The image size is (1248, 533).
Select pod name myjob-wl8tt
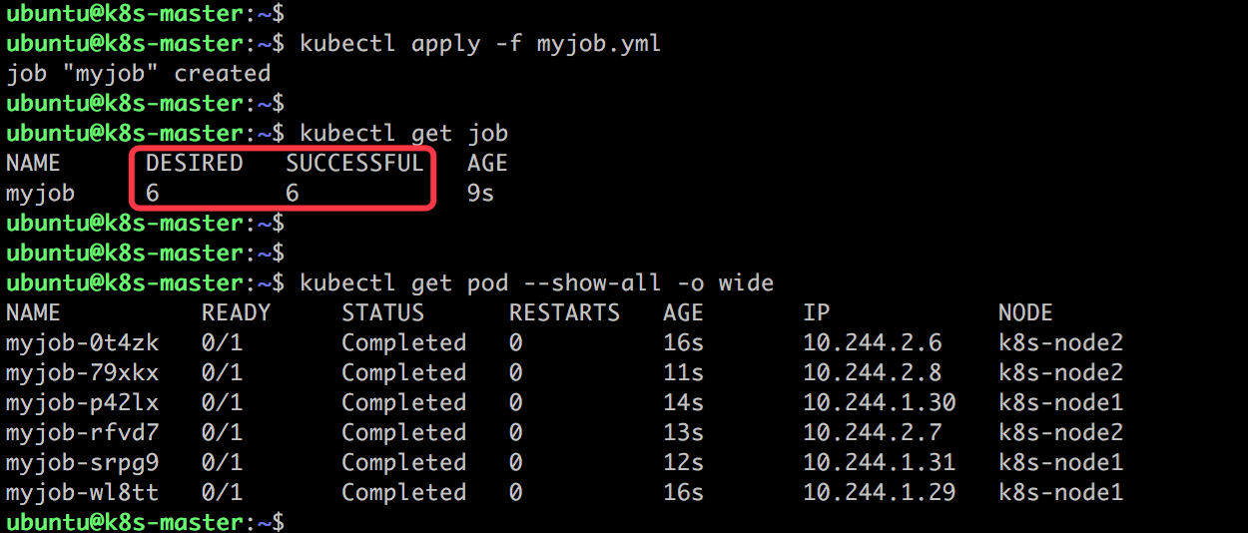pyautogui.click(x=82, y=493)
